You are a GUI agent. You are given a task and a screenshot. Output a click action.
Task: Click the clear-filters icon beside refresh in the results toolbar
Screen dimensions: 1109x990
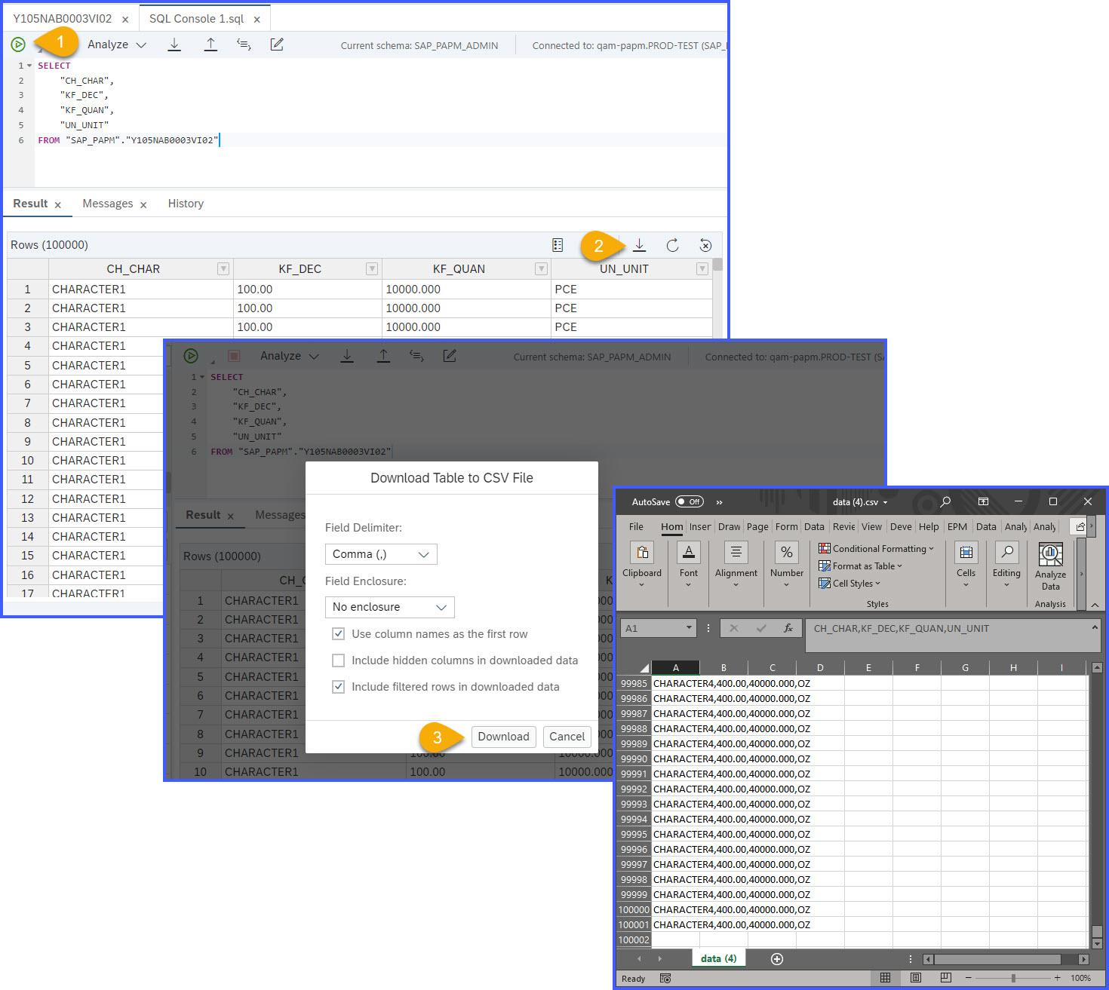tap(705, 245)
